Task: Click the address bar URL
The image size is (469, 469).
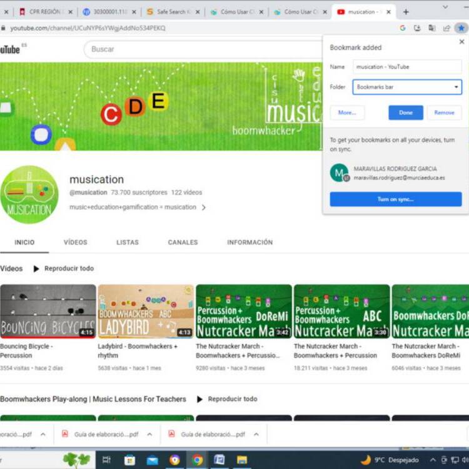Action: point(88,28)
